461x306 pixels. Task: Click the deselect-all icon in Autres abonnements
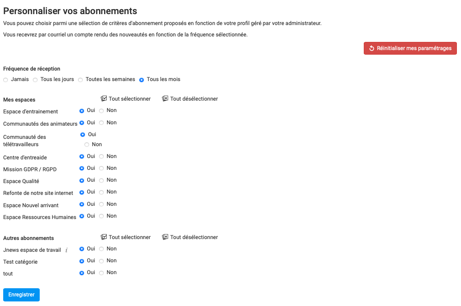pos(165,237)
